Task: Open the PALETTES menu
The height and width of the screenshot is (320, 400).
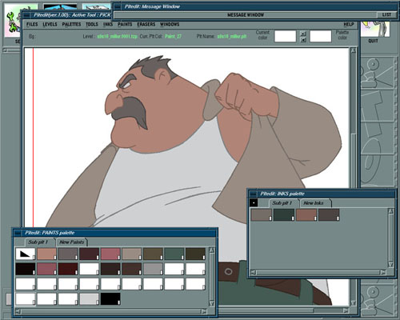Action: (x=71, y=24)
